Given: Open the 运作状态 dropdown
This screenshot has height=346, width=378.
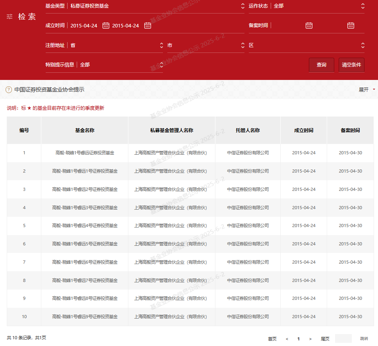Looking at the screenshot, I should click(x=318, y=6).
